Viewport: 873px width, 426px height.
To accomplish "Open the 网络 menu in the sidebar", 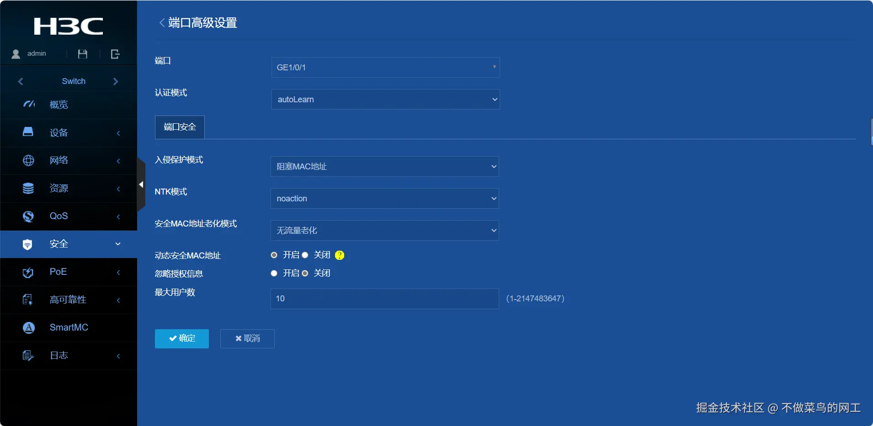I will coord(59,160).
